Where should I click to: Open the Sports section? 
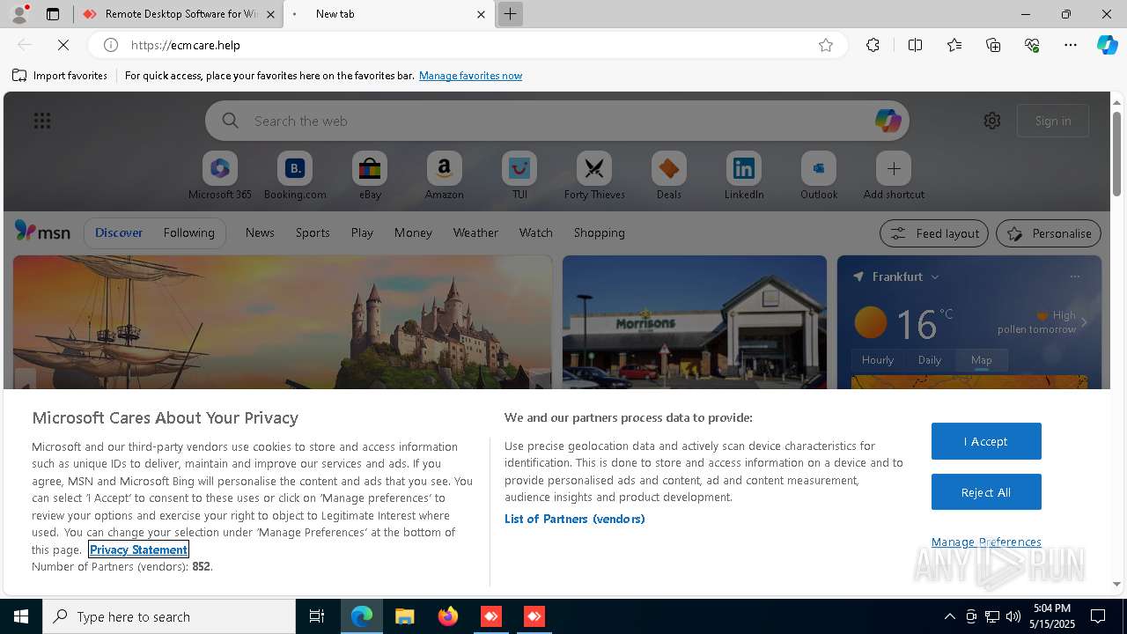coord(313,232)
